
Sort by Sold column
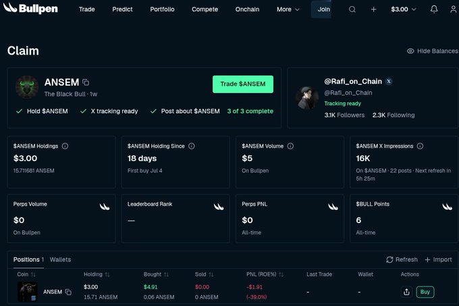click(x=204, y=274)
